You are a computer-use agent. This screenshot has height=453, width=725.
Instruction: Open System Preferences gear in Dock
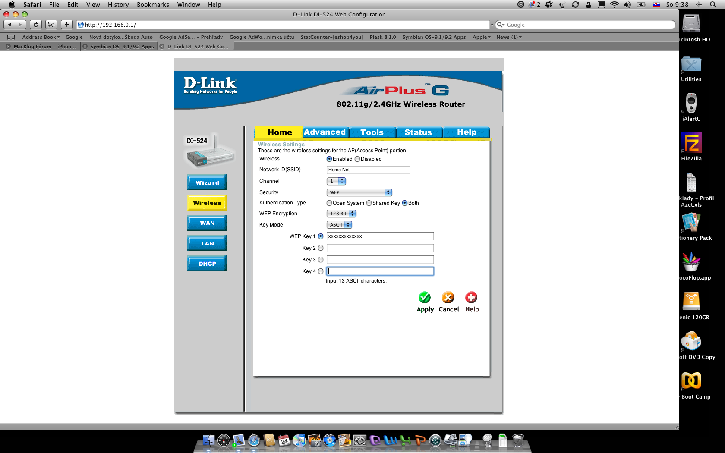point(359,440)
